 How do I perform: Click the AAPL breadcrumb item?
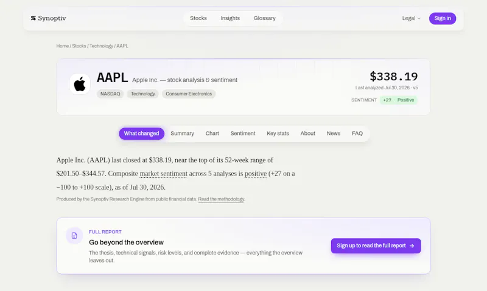coord(122,46)
